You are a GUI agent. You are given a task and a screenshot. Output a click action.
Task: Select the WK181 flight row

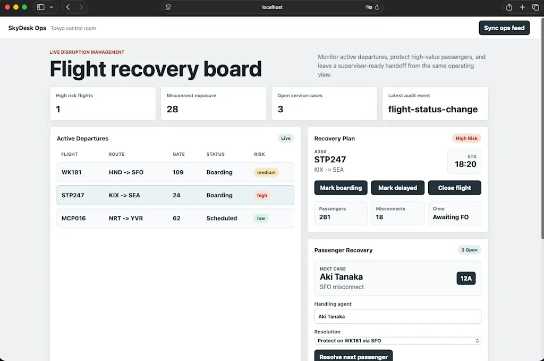click(175, 172)
